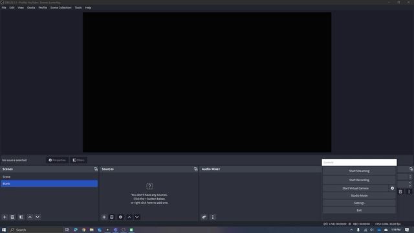This screenshot has width=414, height=233.
Task: Add a new scene with plus icon
Action: coord(5,217)
